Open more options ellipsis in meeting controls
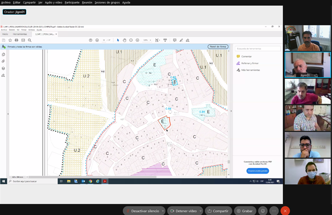 click(274, 211)
